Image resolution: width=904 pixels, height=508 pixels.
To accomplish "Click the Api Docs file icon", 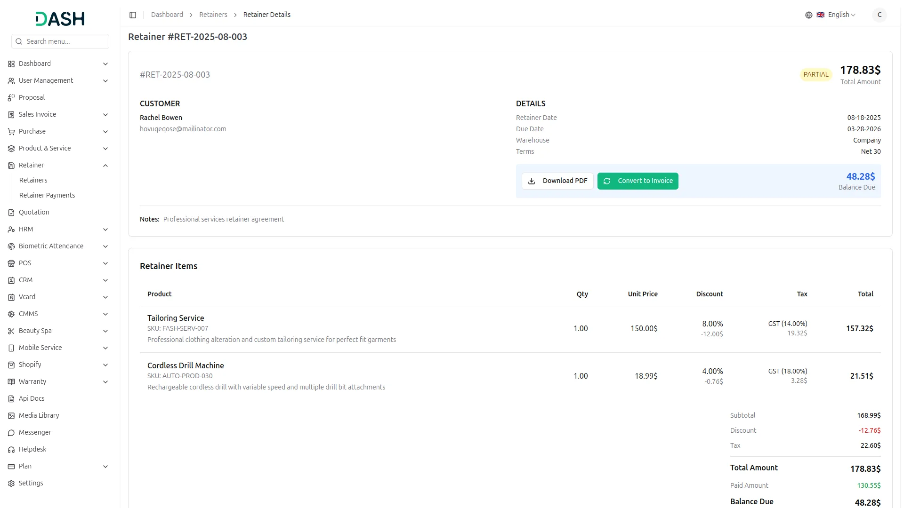I will click(11, 399).
